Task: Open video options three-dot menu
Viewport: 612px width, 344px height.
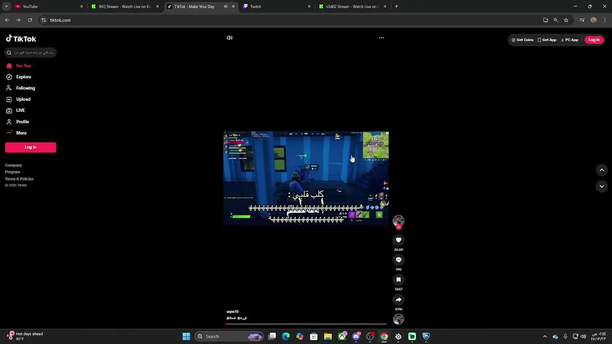Action: pos(381,38)
